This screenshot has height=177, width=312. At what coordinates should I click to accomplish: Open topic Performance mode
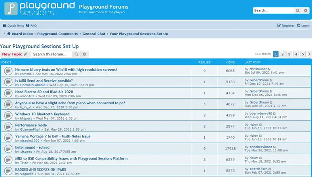click(x=31, y=125)
